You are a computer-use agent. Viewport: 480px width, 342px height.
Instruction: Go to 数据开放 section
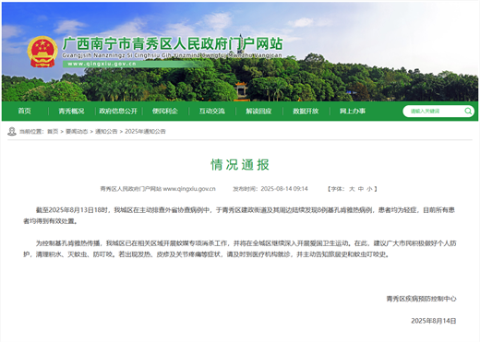tap(306, 111)
